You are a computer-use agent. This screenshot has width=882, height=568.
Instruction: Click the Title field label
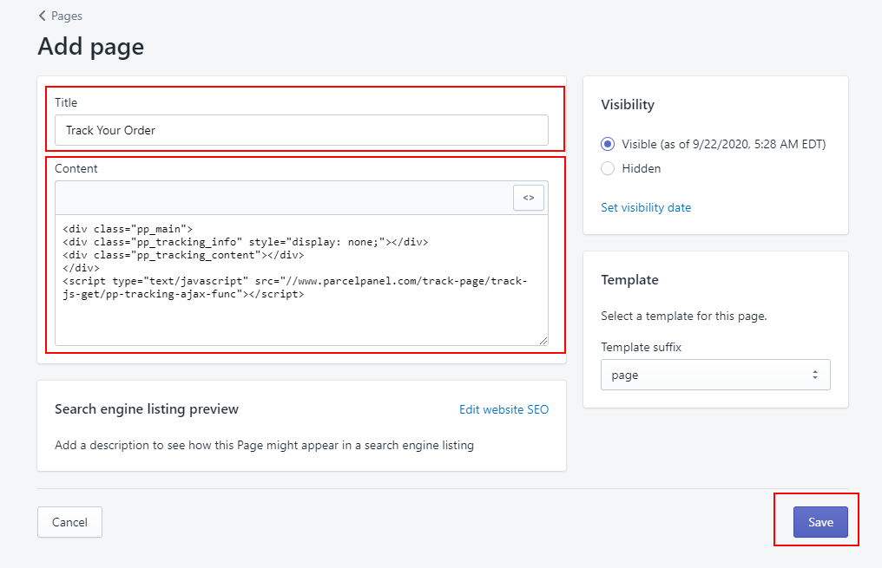pos(66,102)
